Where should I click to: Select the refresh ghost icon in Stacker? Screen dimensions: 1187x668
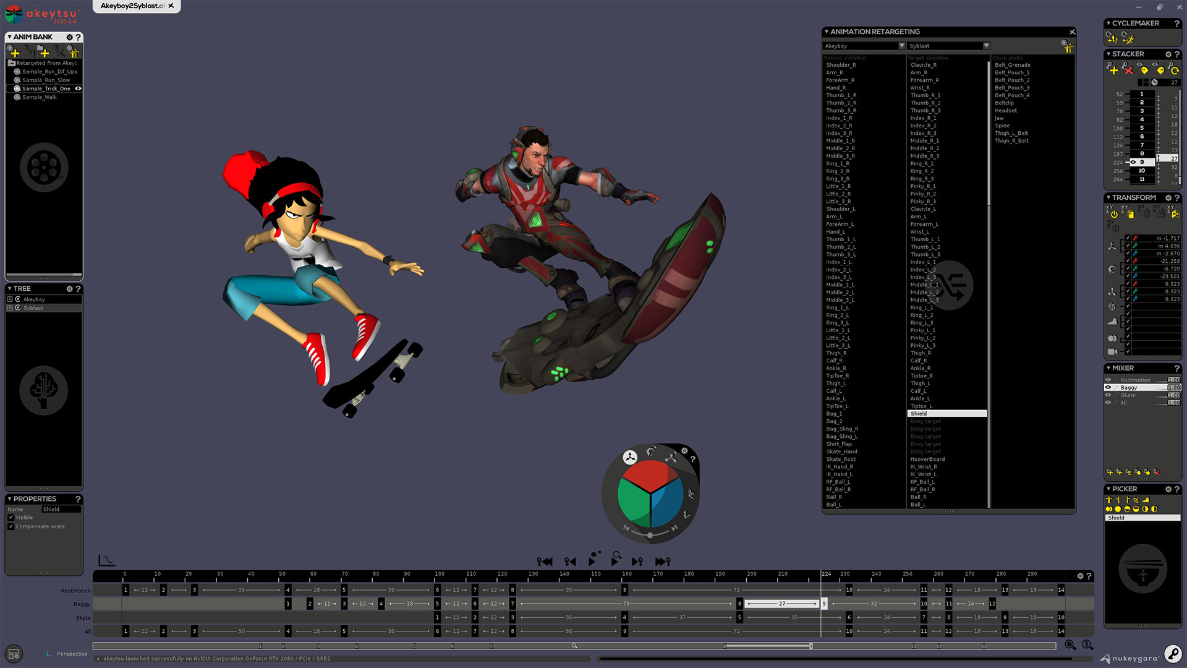tap(1175, 71)
